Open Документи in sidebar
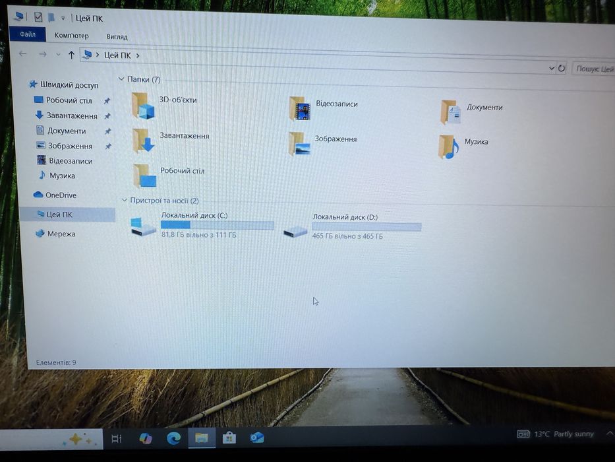Viewport: 615px width, 462px height. (x=61, y=131)
